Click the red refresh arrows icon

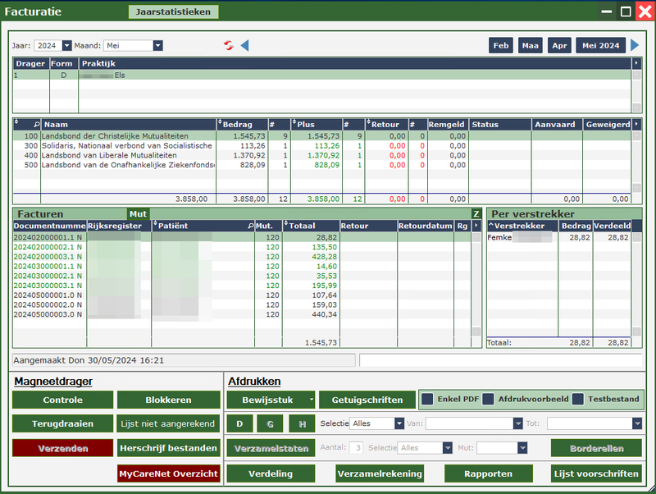229,45
